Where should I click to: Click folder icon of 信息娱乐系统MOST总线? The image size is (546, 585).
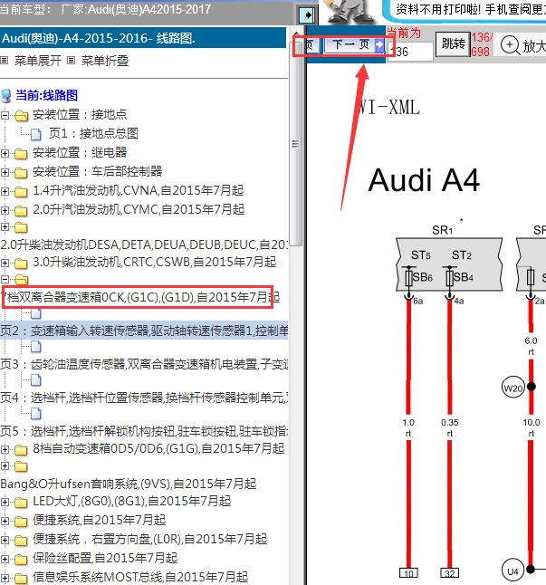point(21,579)
